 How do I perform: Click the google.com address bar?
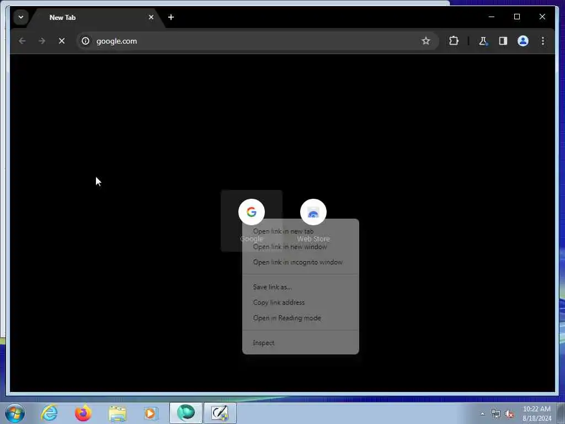257,41
